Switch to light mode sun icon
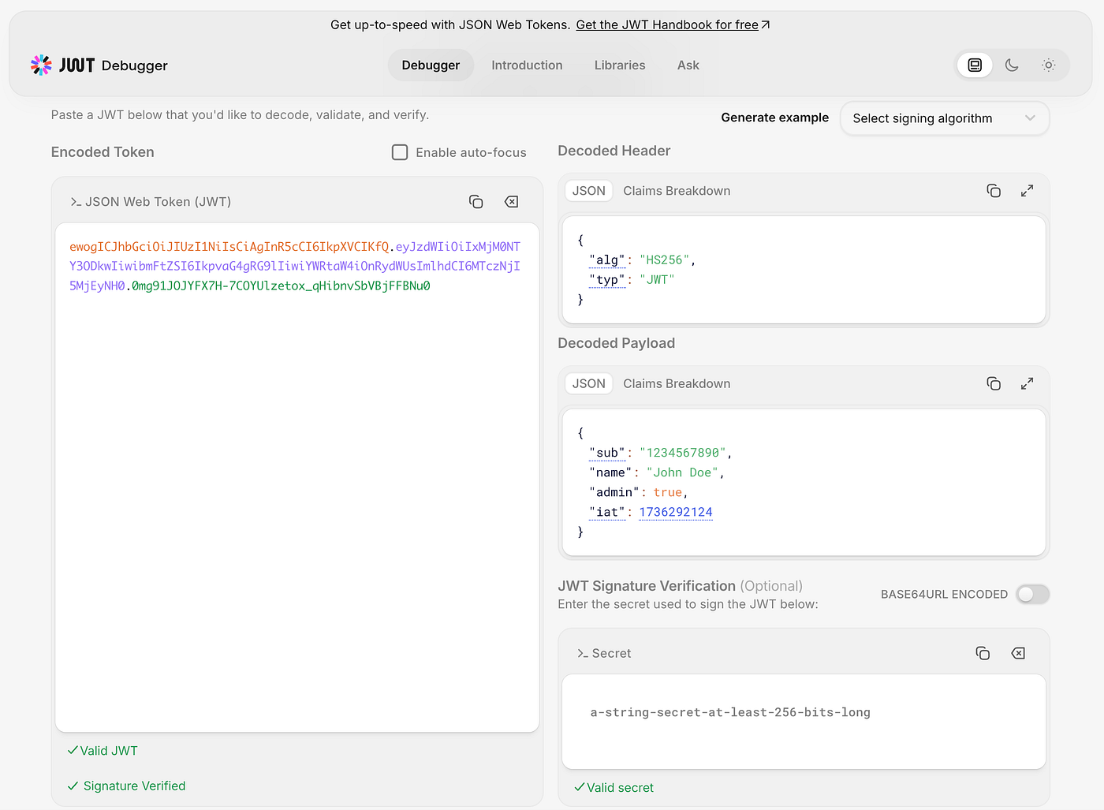1104x810 pixels. 1048,65
